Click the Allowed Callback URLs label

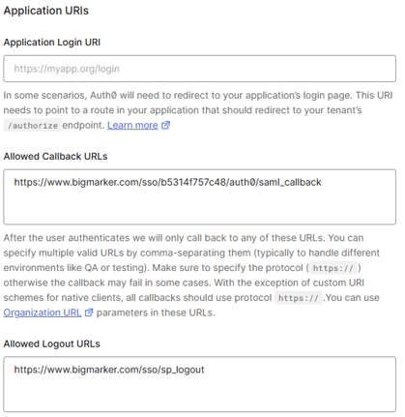pos(55,157)
